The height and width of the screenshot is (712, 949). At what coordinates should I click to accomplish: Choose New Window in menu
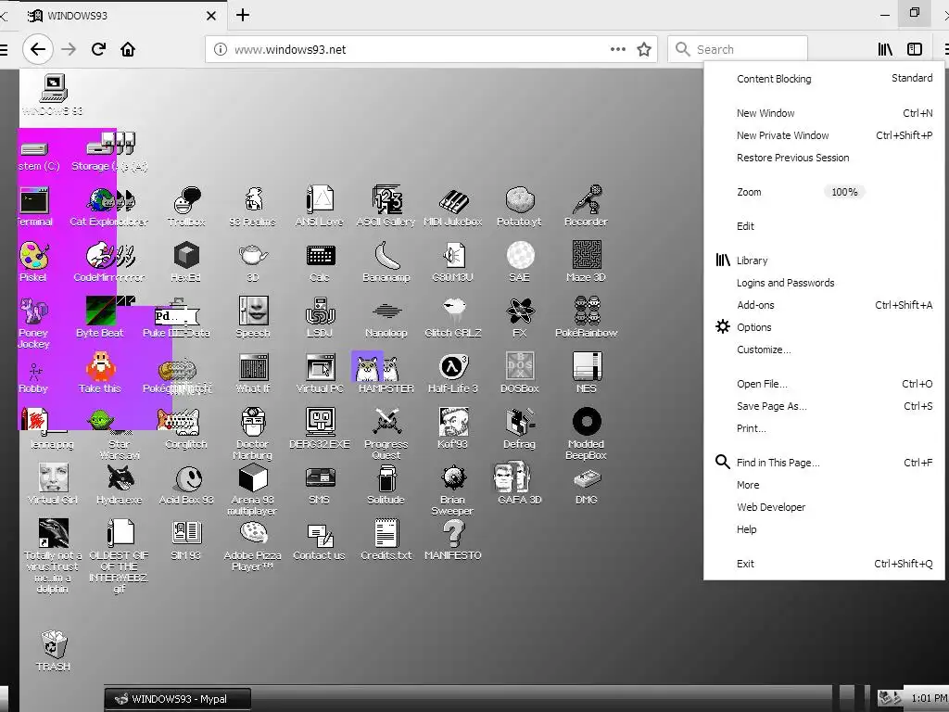(824, 113)
